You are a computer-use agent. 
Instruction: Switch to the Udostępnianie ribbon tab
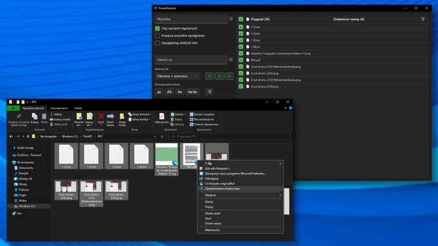coord(59,108)
